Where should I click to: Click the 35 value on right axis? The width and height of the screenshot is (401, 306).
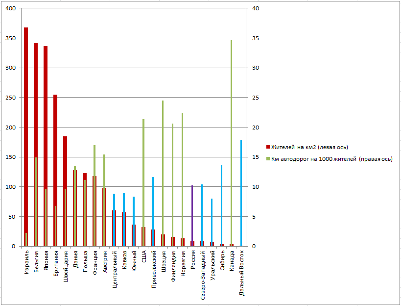tap(255, 38)
